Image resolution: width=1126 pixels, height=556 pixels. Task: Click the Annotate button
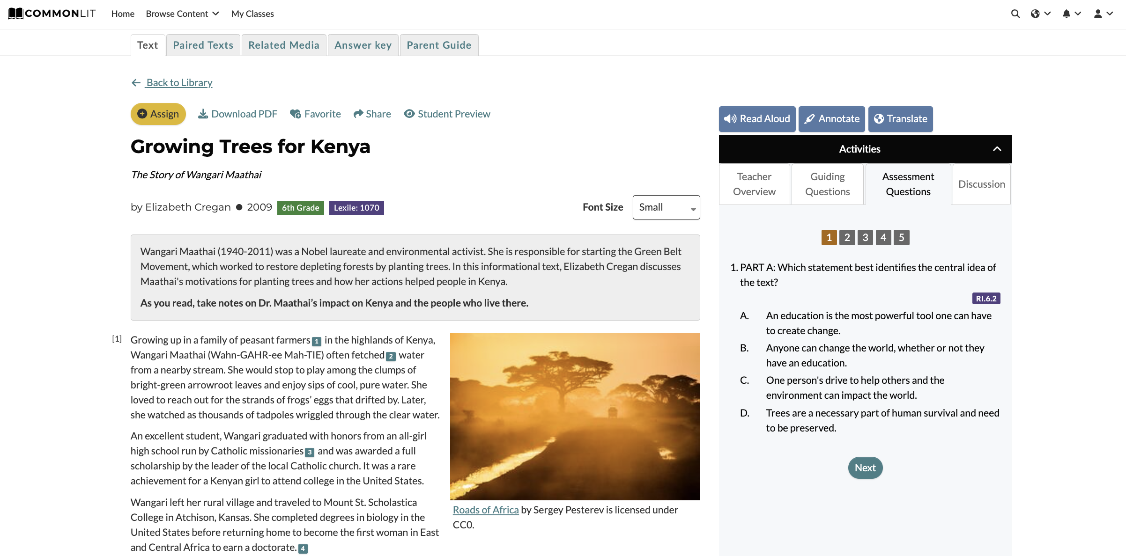click(x=832, y=119)
